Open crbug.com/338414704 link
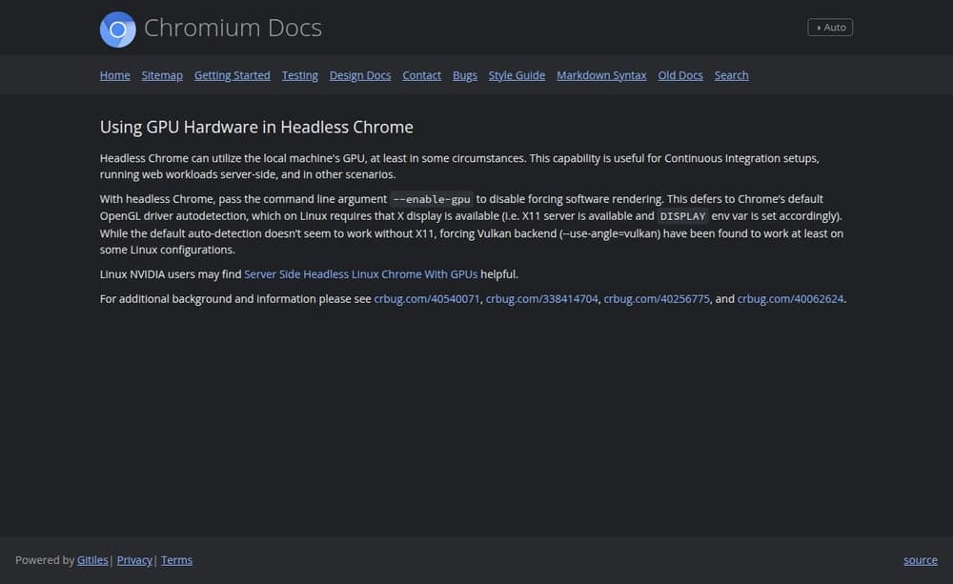 541,299
